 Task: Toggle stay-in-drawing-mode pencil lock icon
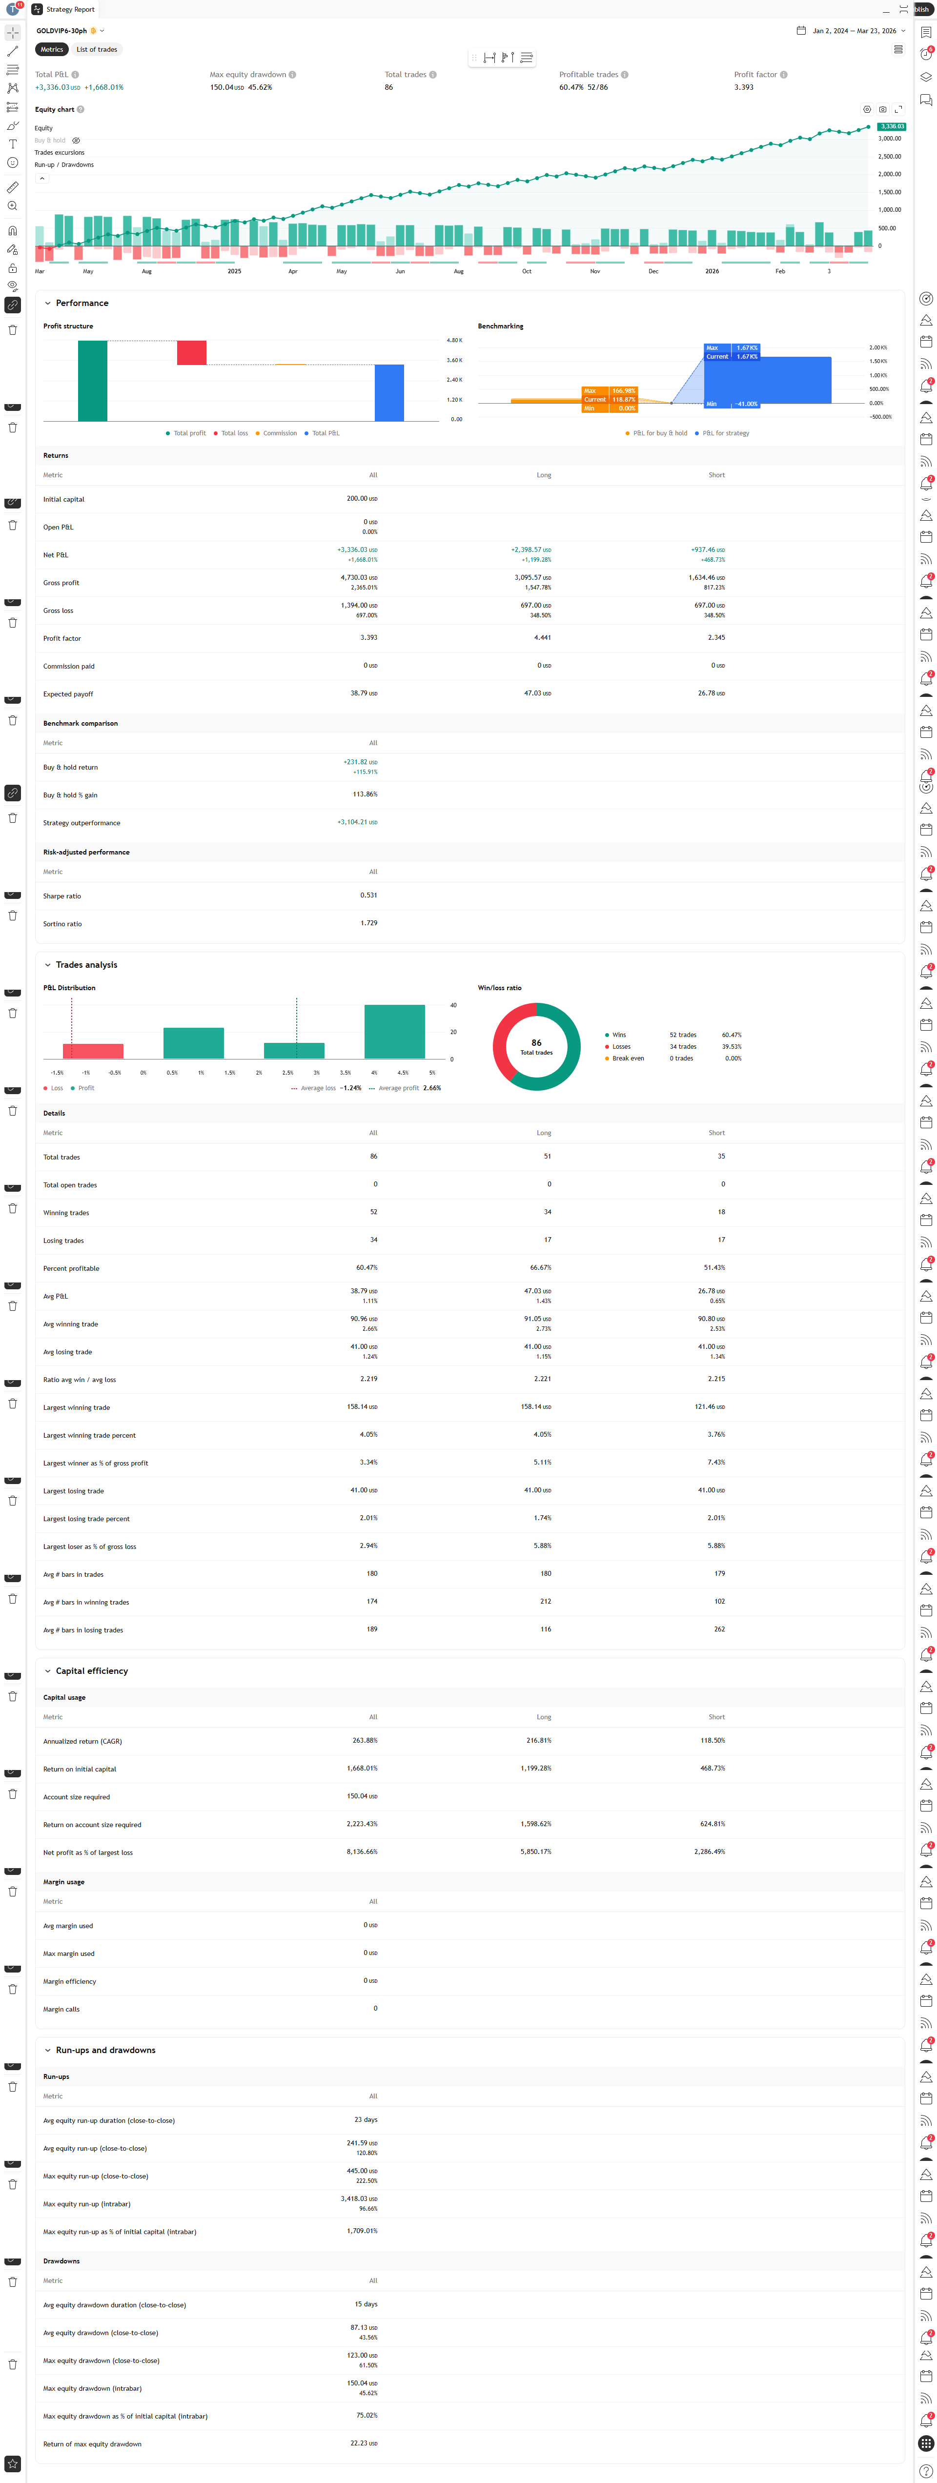[x=13, y=249]
